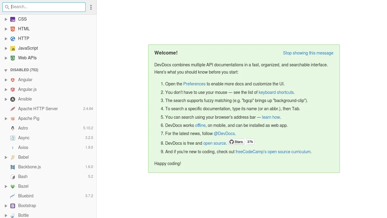Click the HTML5 shield icon

coord(13,29)
